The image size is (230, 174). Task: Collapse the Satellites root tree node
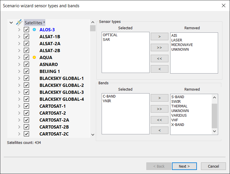pos(11,23)
